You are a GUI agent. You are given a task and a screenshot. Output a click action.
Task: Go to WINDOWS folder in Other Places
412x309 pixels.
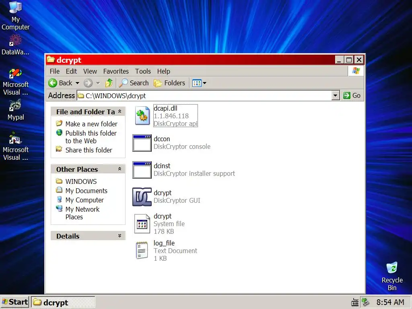pyautogui.click(x=81, y=181)
